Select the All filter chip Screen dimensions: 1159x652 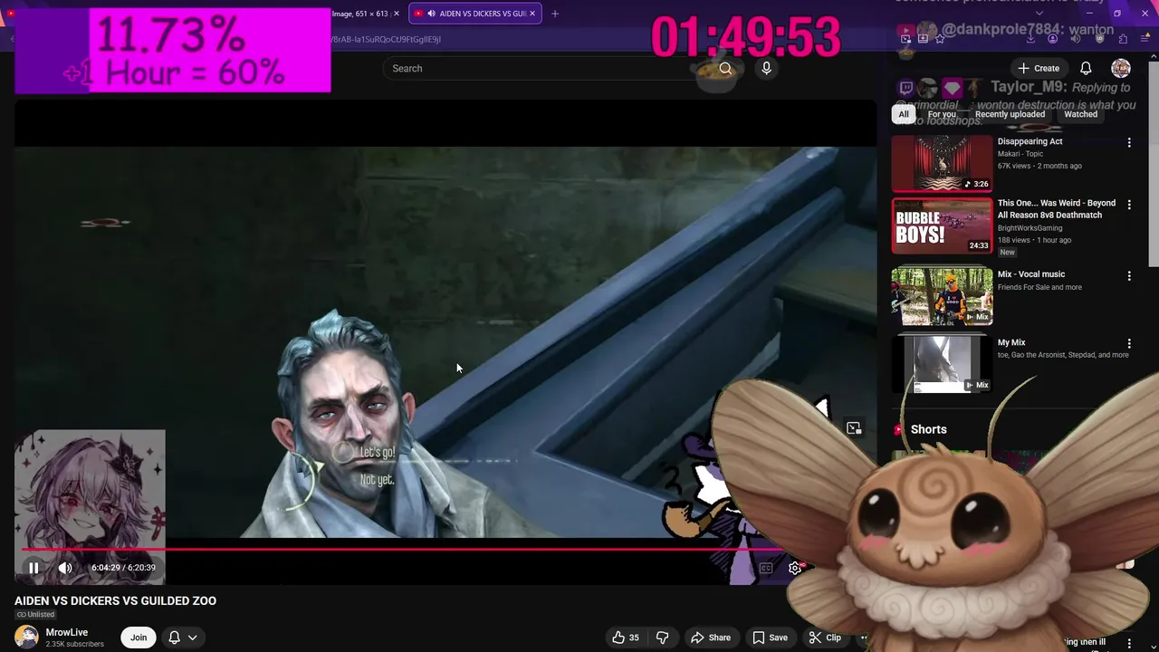click(903, 114)
